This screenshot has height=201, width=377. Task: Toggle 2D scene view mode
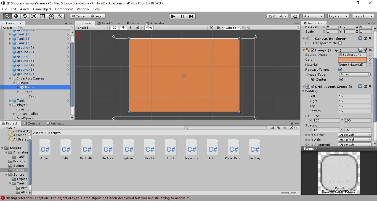(115, 28)
